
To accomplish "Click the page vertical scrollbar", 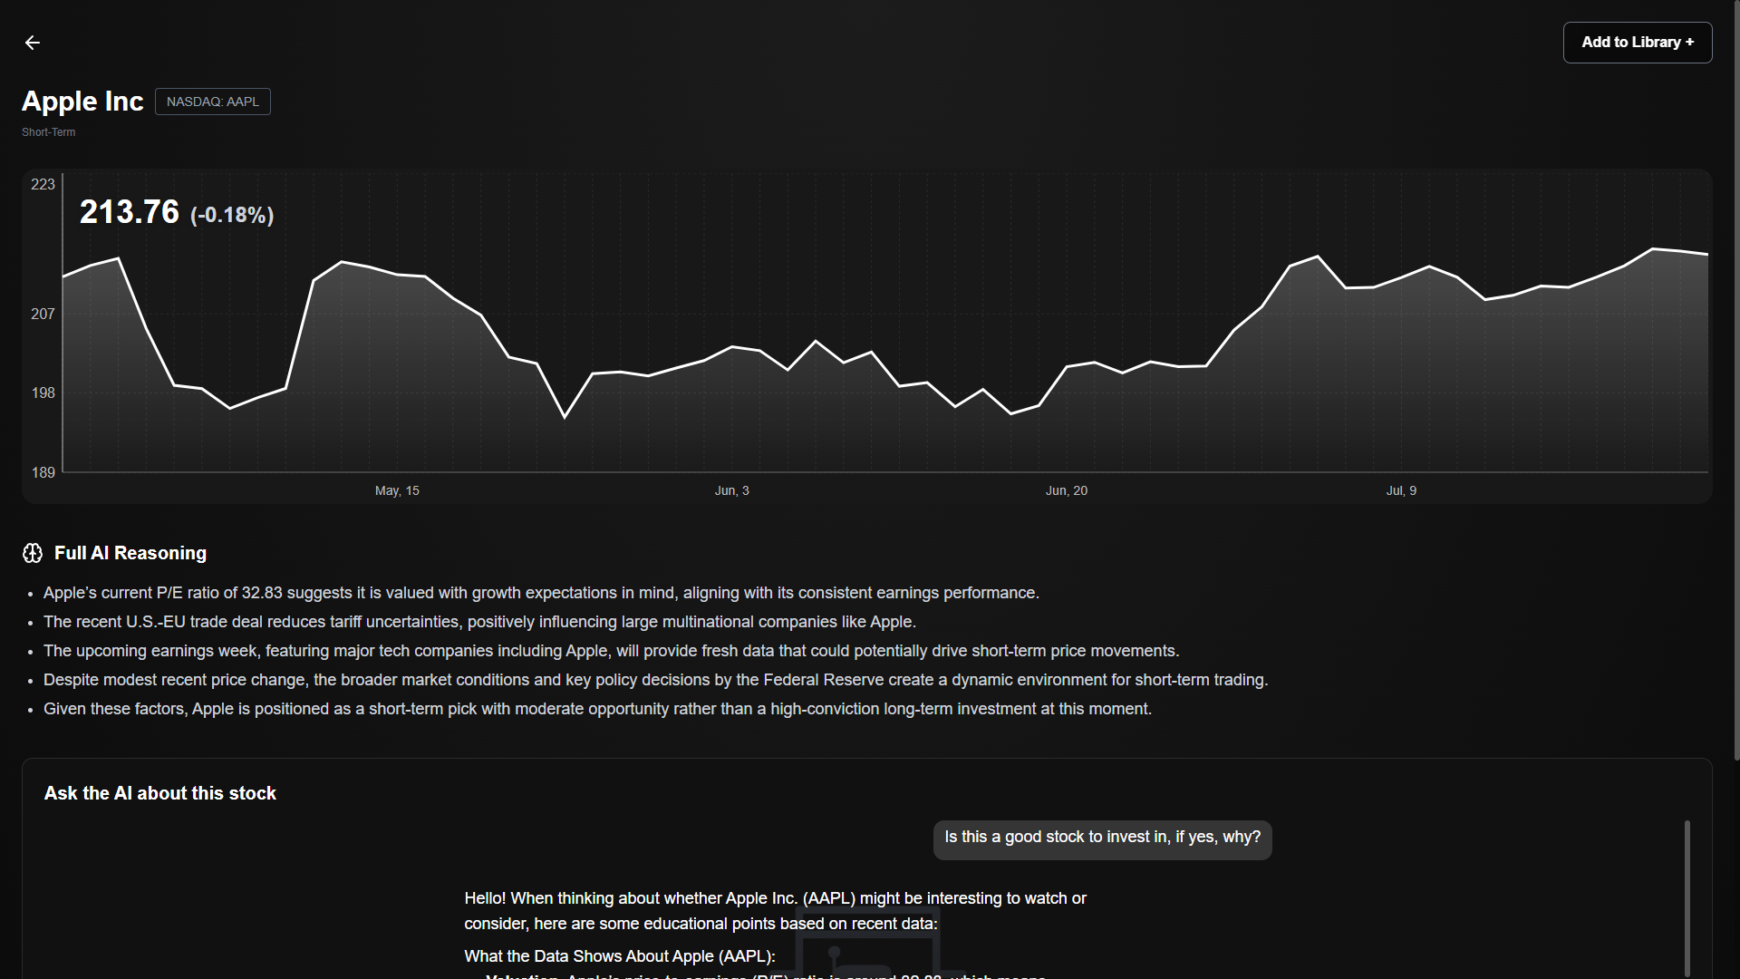I will click(x=1736, y=381).
